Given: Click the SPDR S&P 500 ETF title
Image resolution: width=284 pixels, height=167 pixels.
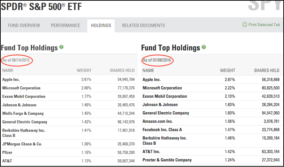Looking at the screenshot, I should 41,6.
